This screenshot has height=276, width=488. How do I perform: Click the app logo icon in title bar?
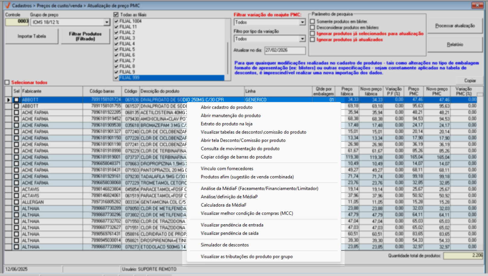8,5
